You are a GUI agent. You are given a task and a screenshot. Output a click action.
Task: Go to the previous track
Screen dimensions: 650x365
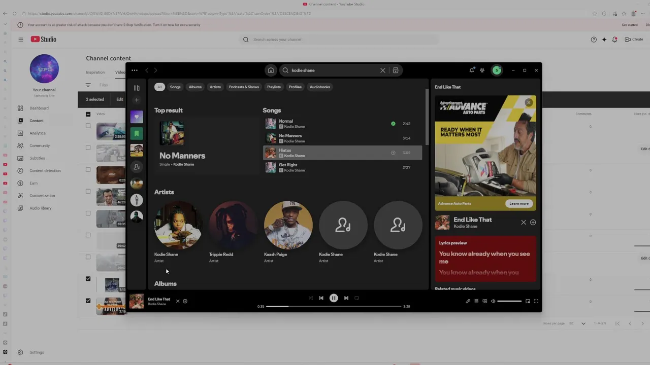click(x=321, y=298)
